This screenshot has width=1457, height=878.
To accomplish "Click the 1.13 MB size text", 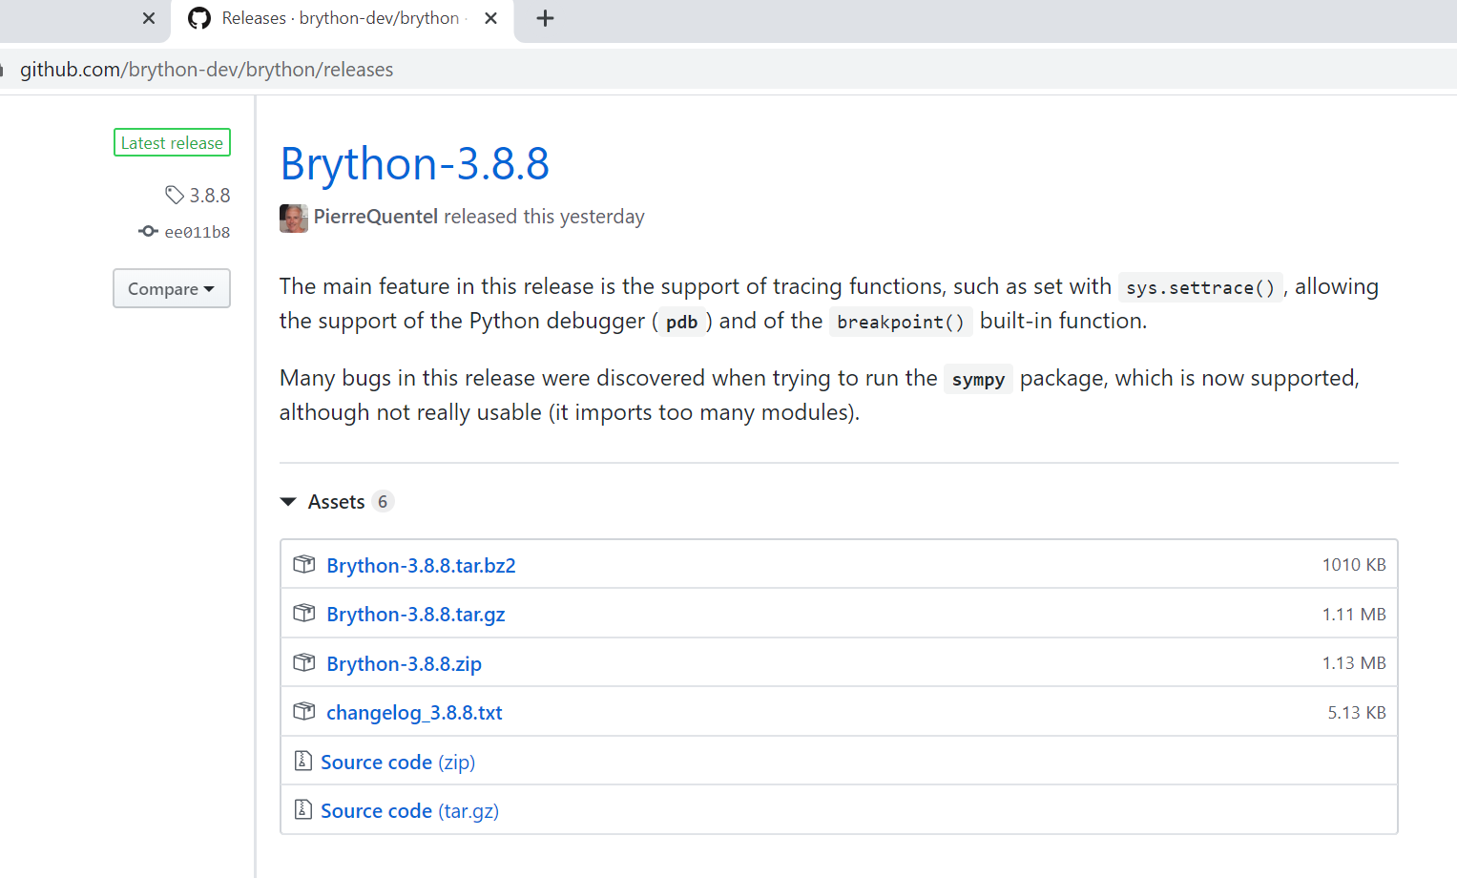I will click(x=1354, y=663).
